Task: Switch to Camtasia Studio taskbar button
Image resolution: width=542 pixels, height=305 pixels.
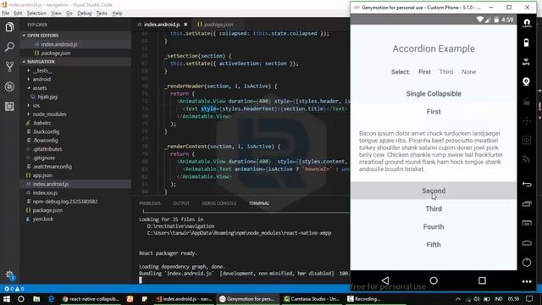Action: click(312, 299)
